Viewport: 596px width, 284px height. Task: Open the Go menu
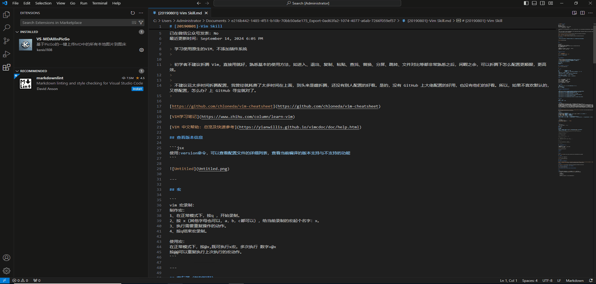(73, 3)
